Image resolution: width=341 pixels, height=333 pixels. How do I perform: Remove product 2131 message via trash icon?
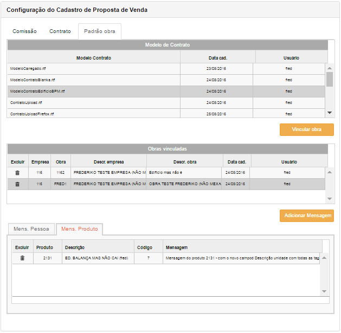pyautogui.click(x=22, y=258)
